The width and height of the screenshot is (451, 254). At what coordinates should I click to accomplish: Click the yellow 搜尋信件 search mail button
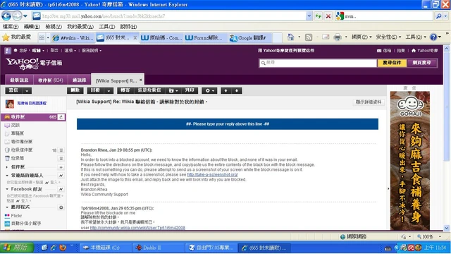[392, 63]
